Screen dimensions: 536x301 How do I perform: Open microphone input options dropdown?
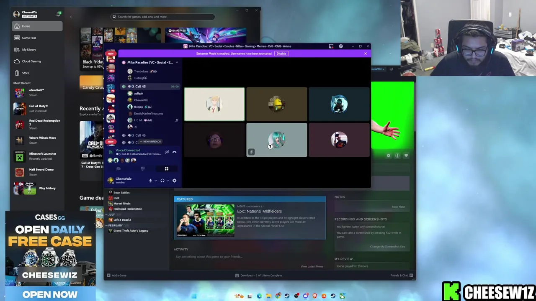(156, 181)
